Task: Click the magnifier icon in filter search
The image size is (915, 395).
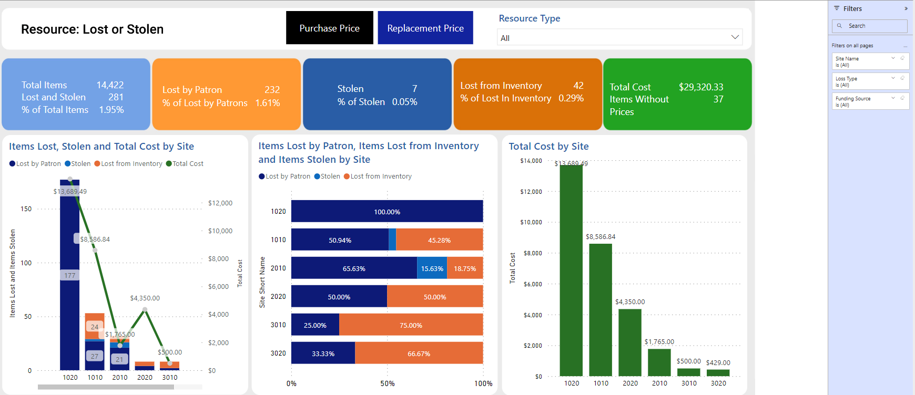Action: [840, 26]
